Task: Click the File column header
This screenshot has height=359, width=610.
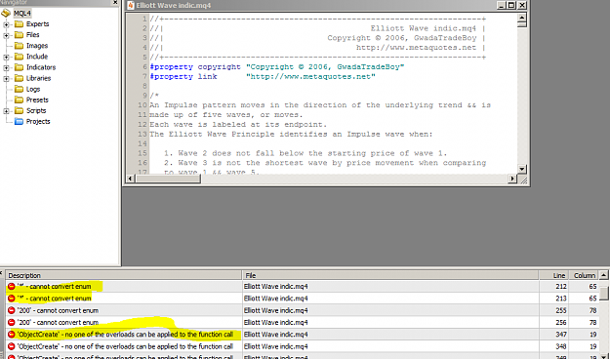Action: click(x=390, y=275)
